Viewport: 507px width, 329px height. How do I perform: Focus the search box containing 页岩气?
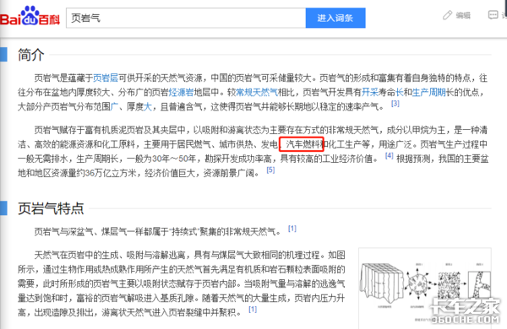[186, 18]
